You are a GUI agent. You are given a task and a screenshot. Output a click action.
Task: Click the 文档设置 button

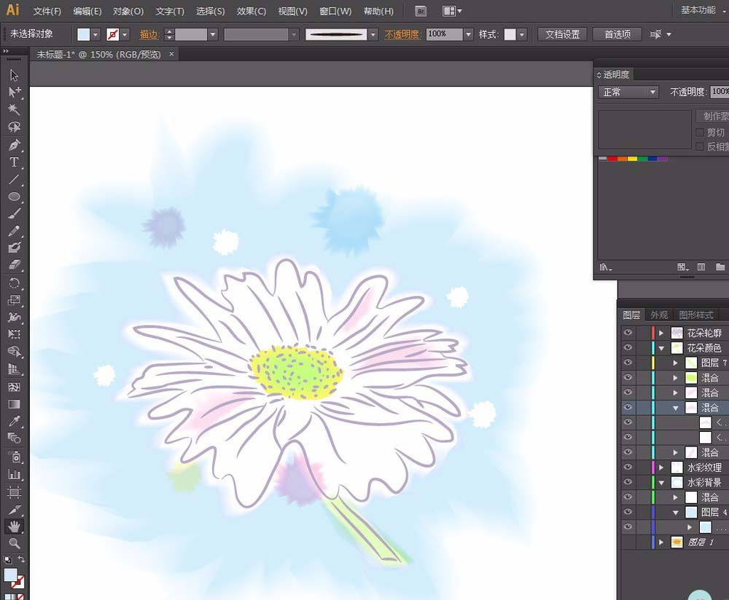tap(563, 34)
